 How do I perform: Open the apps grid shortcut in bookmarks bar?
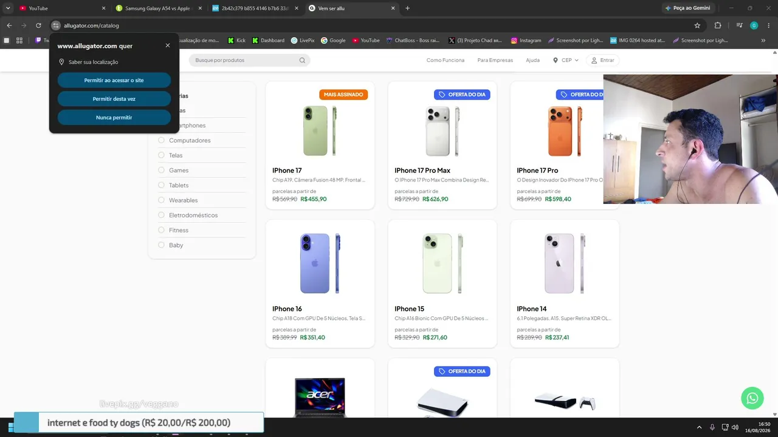(19, 41)
